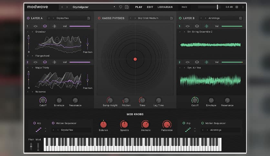This screenshot has height=156, width=270.
Task: Open the LIBRARIAN tab
Action: [165, 7]
